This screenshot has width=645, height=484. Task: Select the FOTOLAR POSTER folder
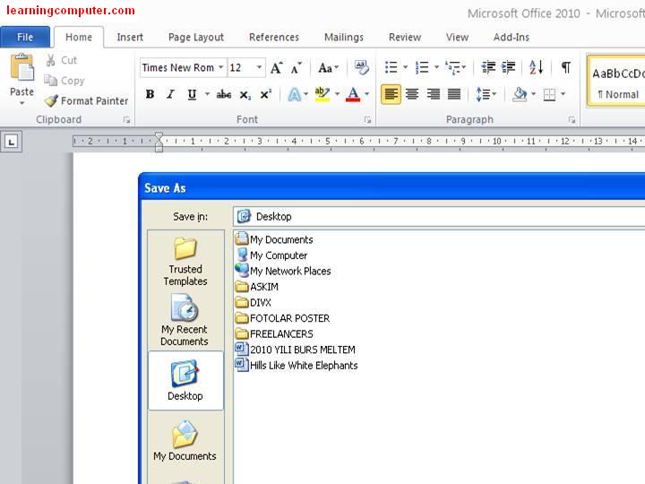[282, 318]
